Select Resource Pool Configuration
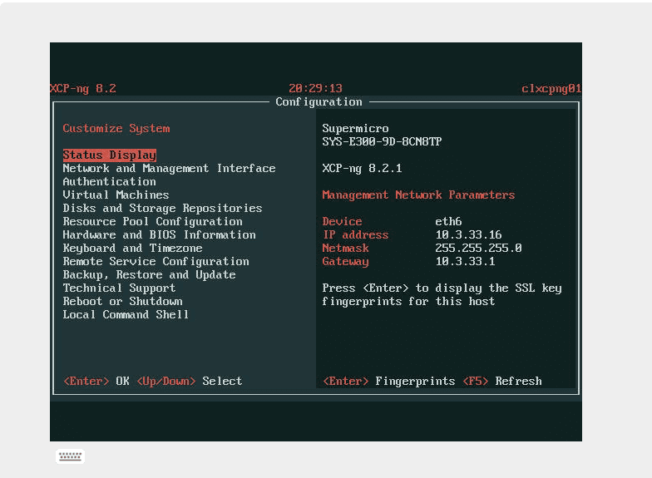 pos(153,221)
